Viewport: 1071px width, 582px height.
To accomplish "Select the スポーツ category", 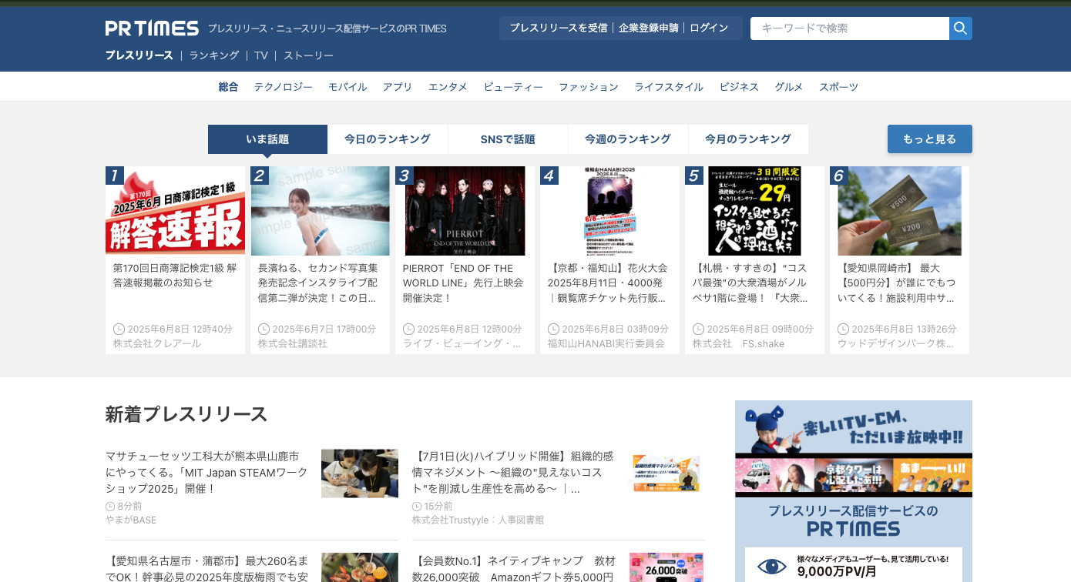I will [x=838, y=87].
